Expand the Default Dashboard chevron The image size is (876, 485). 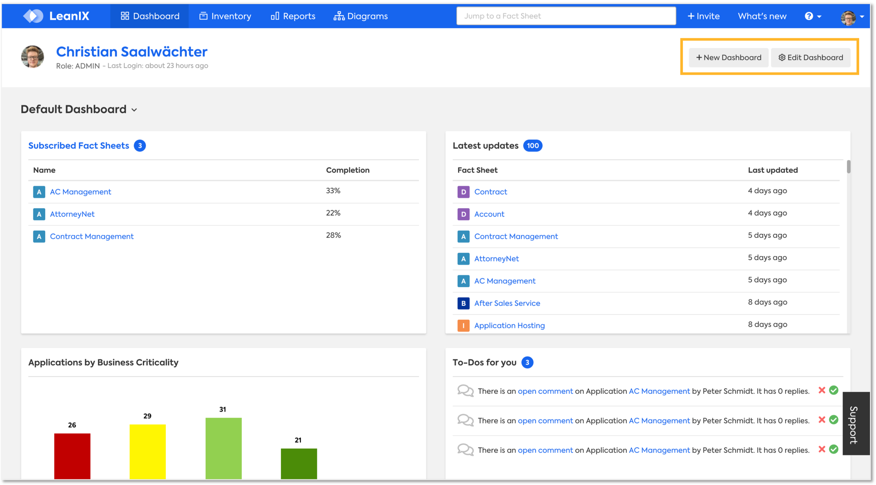[x=134, y=110]
